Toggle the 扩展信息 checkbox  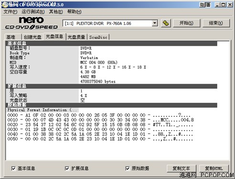pos(67,168)
